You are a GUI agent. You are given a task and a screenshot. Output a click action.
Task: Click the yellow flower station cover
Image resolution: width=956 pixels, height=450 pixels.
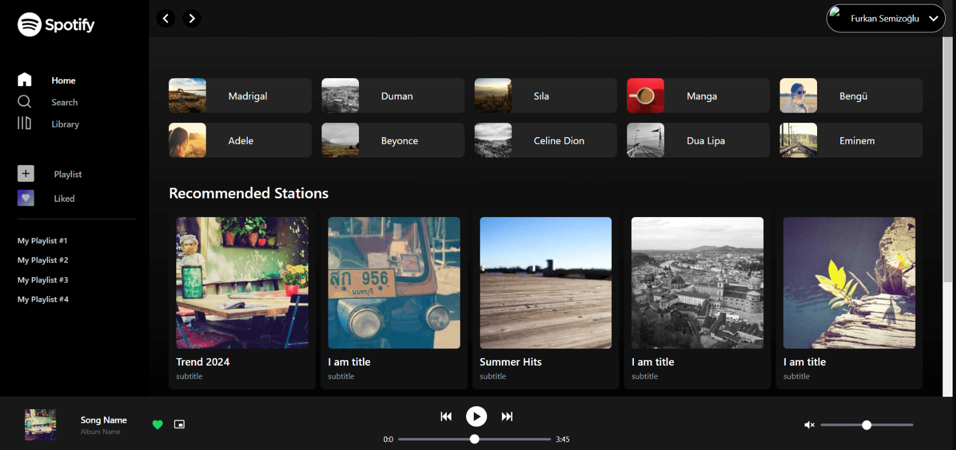849,283
